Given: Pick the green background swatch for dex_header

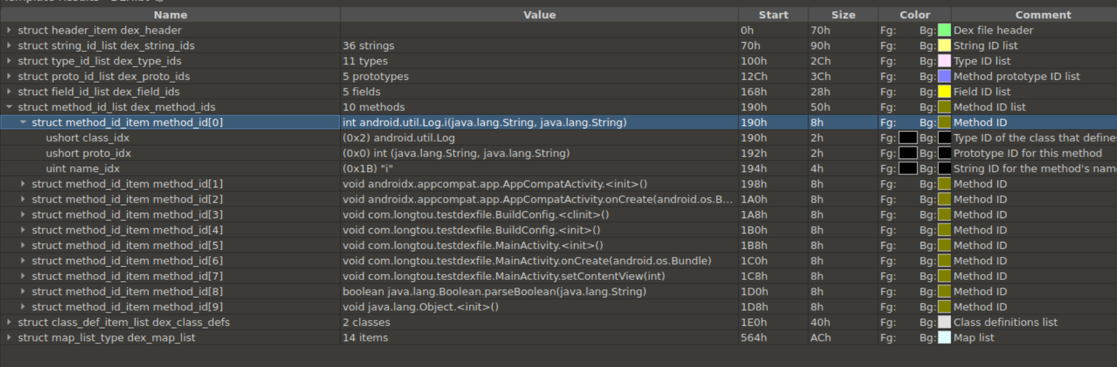Looking at the screenshot, I should point(944,30).
